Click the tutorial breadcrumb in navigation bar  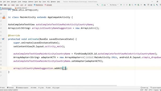point(30,5)
